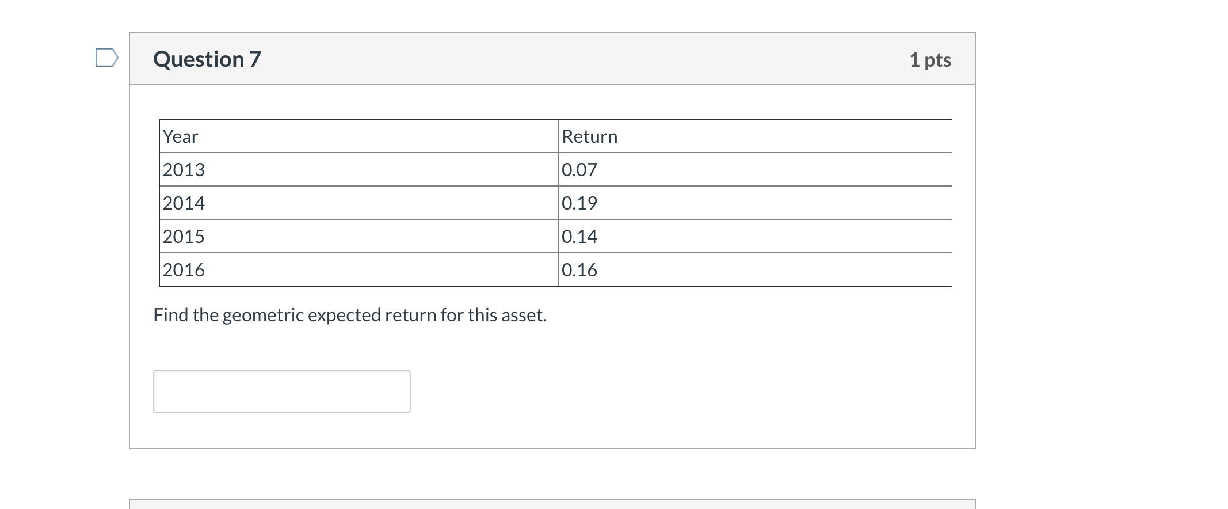Click the 1 pts label

point(930,59)
